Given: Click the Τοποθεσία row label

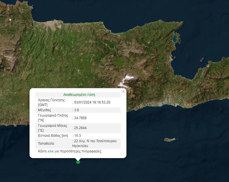Looking at the screenshot, I should 46,143.
